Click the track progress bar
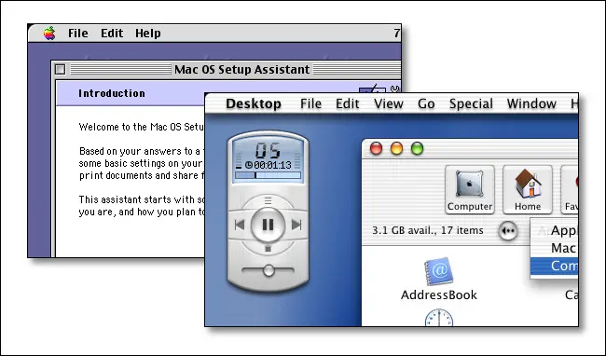 click(268, 175)
